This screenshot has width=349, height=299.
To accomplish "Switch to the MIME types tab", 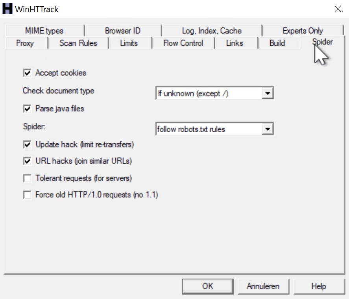I will pos(44,31).
